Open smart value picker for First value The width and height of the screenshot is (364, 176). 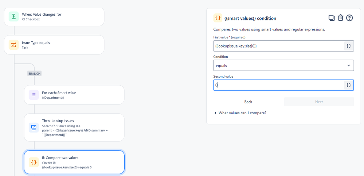coord(348,46)
